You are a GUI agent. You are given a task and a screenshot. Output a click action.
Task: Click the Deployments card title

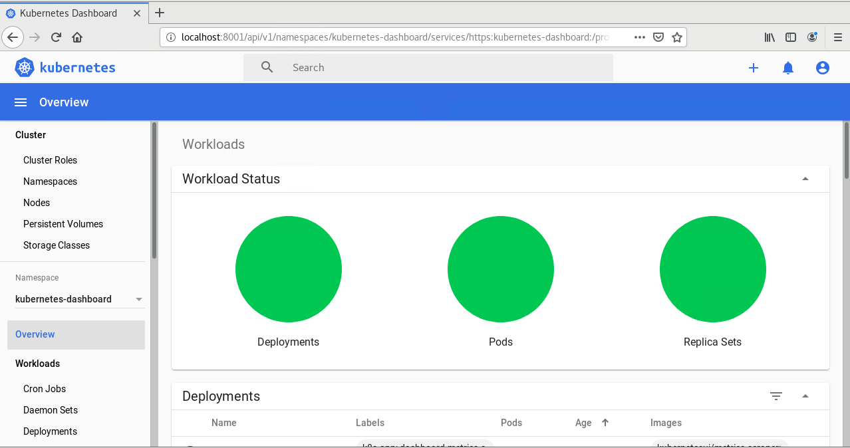[x=221, y=396]
